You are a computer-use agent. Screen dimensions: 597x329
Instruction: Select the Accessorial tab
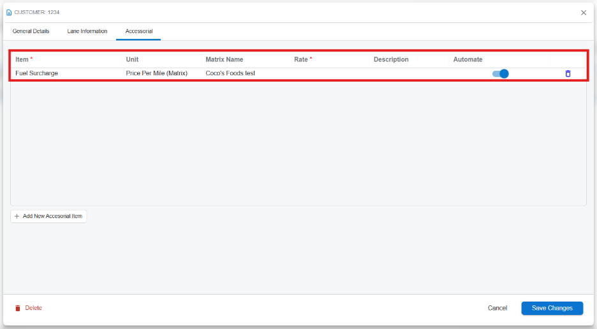point(138,31)
